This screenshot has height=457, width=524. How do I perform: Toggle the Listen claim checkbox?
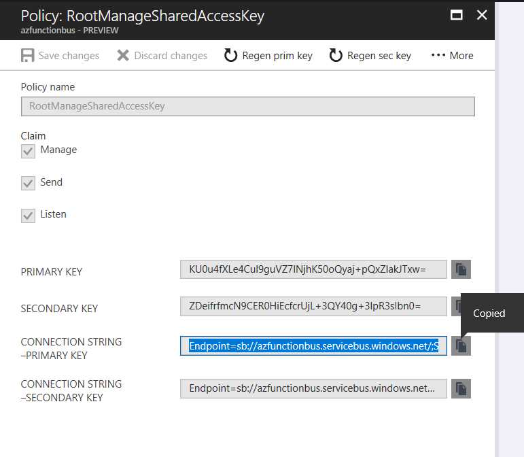point(28,216)
